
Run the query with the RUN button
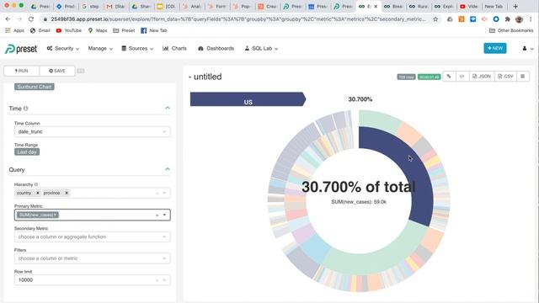coord(22,71)
